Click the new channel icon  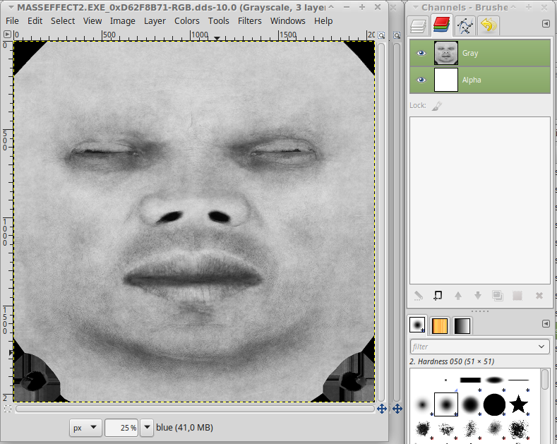(438, 296)
